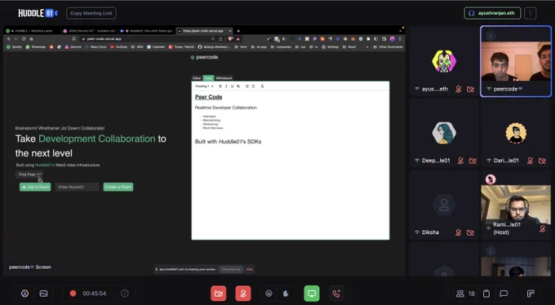Click muted mic icon on Dari...le01 tile
Image resolution: width=555 pixels, height=305 pixels.
(x=531, y=161)
